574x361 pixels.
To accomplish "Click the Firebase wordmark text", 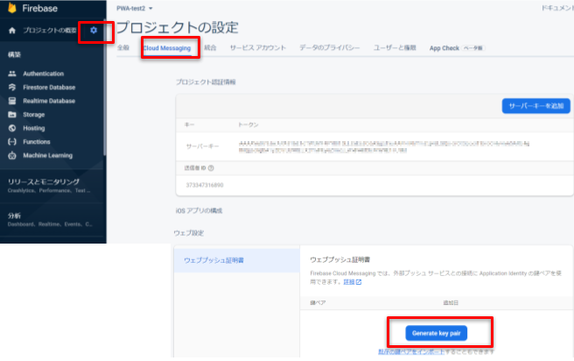I will [x=40, y=8].
